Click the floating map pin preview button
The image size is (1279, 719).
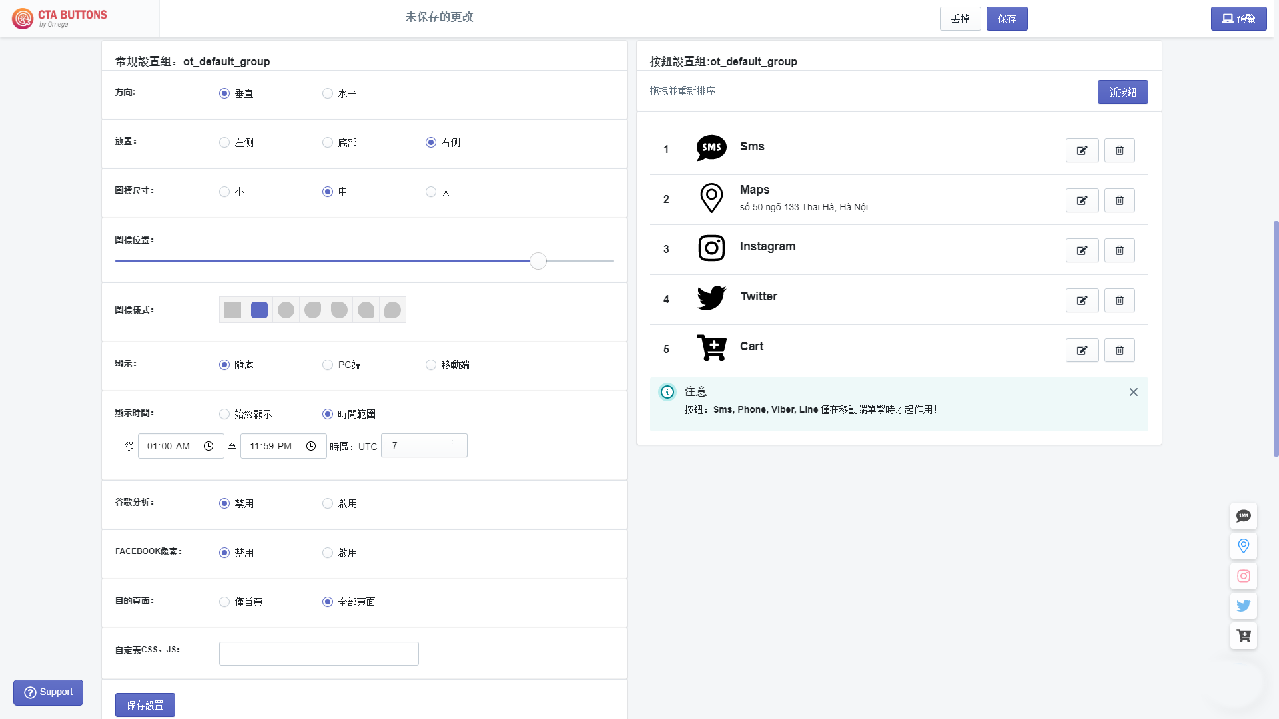pos(1243,546)
